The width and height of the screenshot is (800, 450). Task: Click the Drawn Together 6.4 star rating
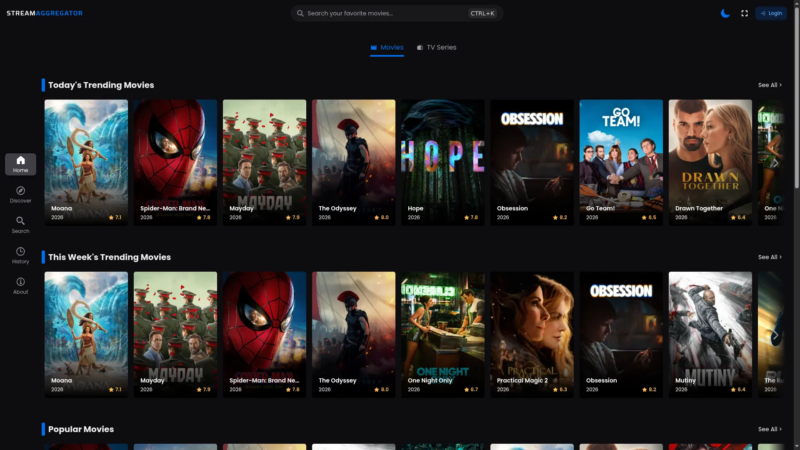[738, 217]
